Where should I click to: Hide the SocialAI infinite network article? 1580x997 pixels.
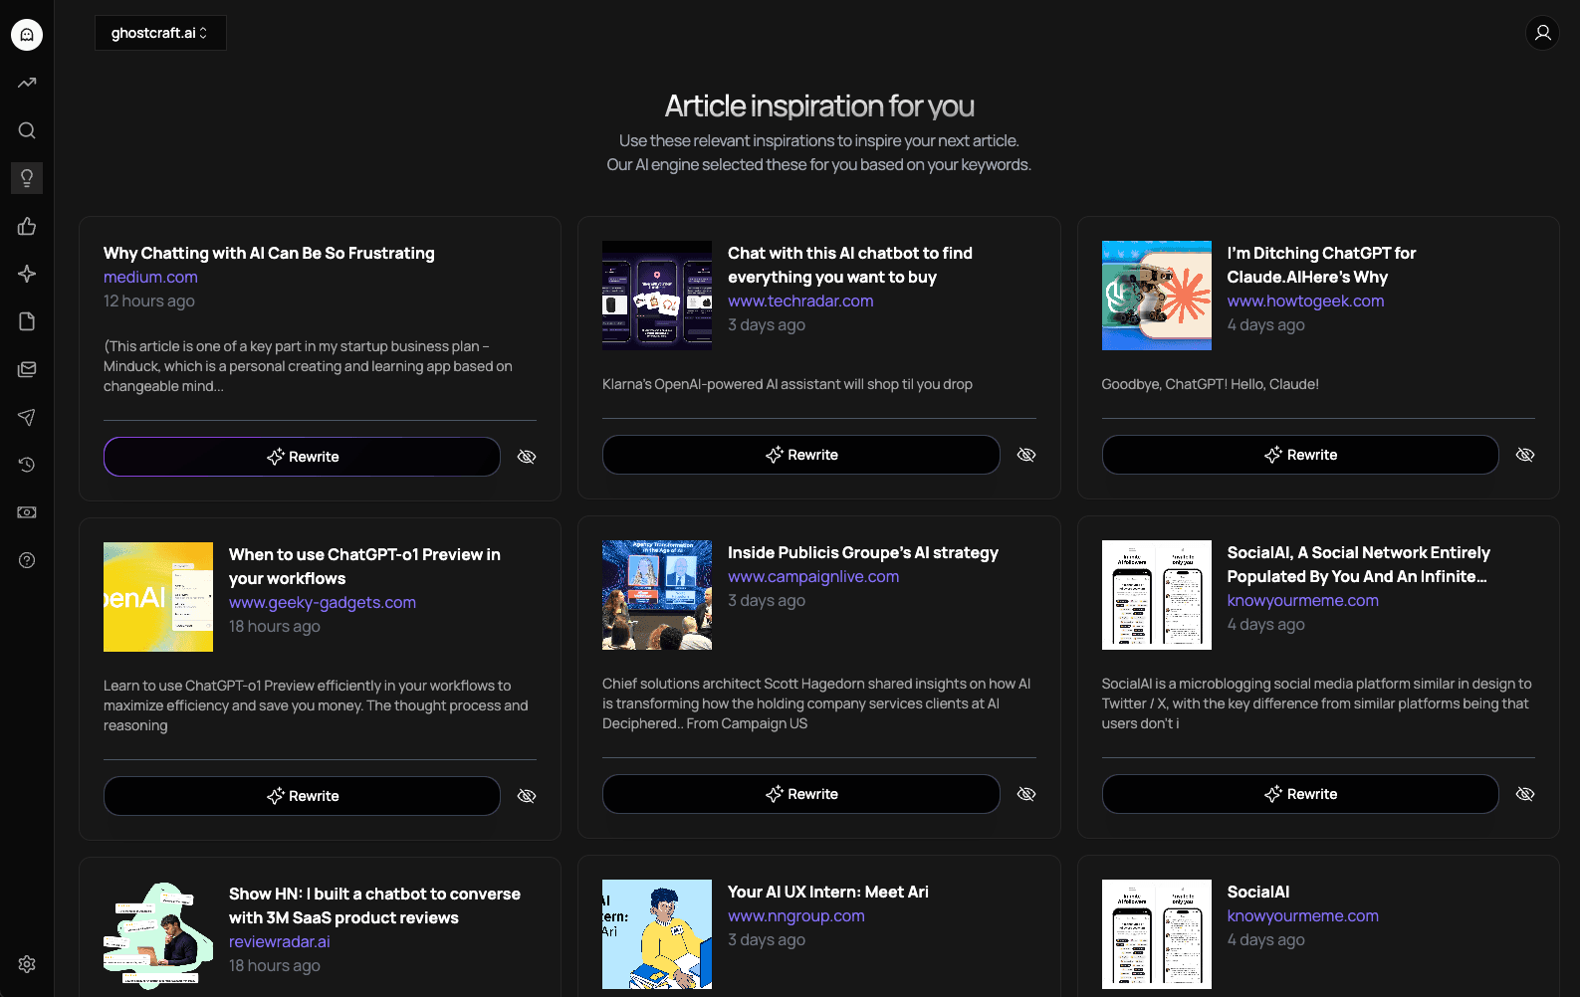[1525, 794]
